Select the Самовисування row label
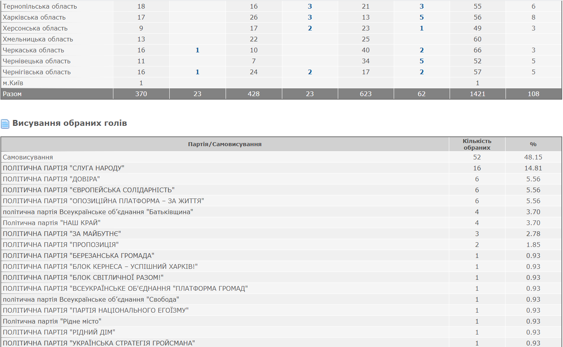The width and height of the screenshot is (563, 347). pos(28,157)
